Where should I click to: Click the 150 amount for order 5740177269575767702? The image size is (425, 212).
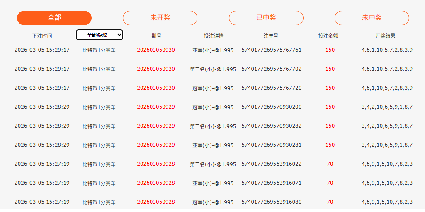pyautogui.click(x=330, y=69)
